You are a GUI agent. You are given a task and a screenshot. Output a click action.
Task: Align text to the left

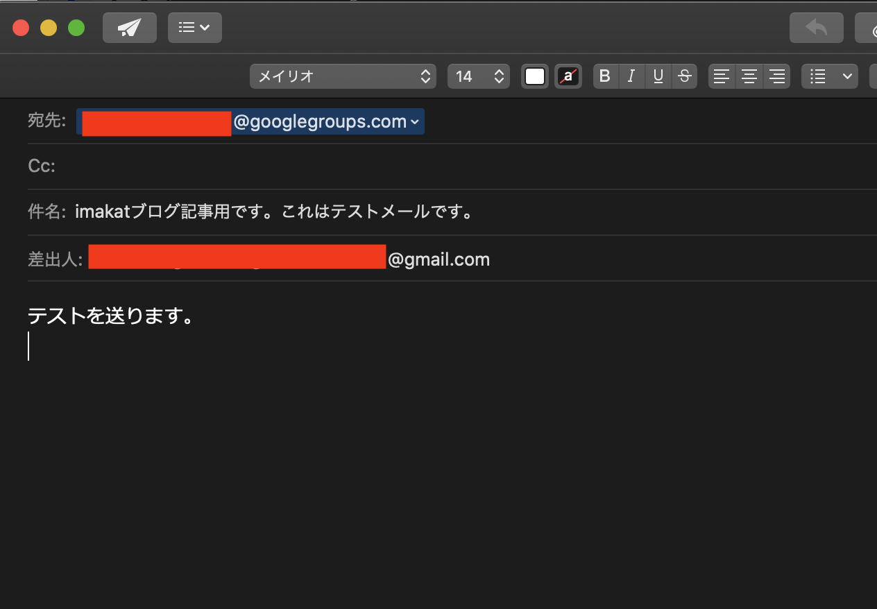coord(722,76)
